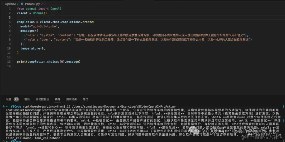Screen dimensions: 285x142
Task: Click gutter line number 13
Action: click(9, 62)
